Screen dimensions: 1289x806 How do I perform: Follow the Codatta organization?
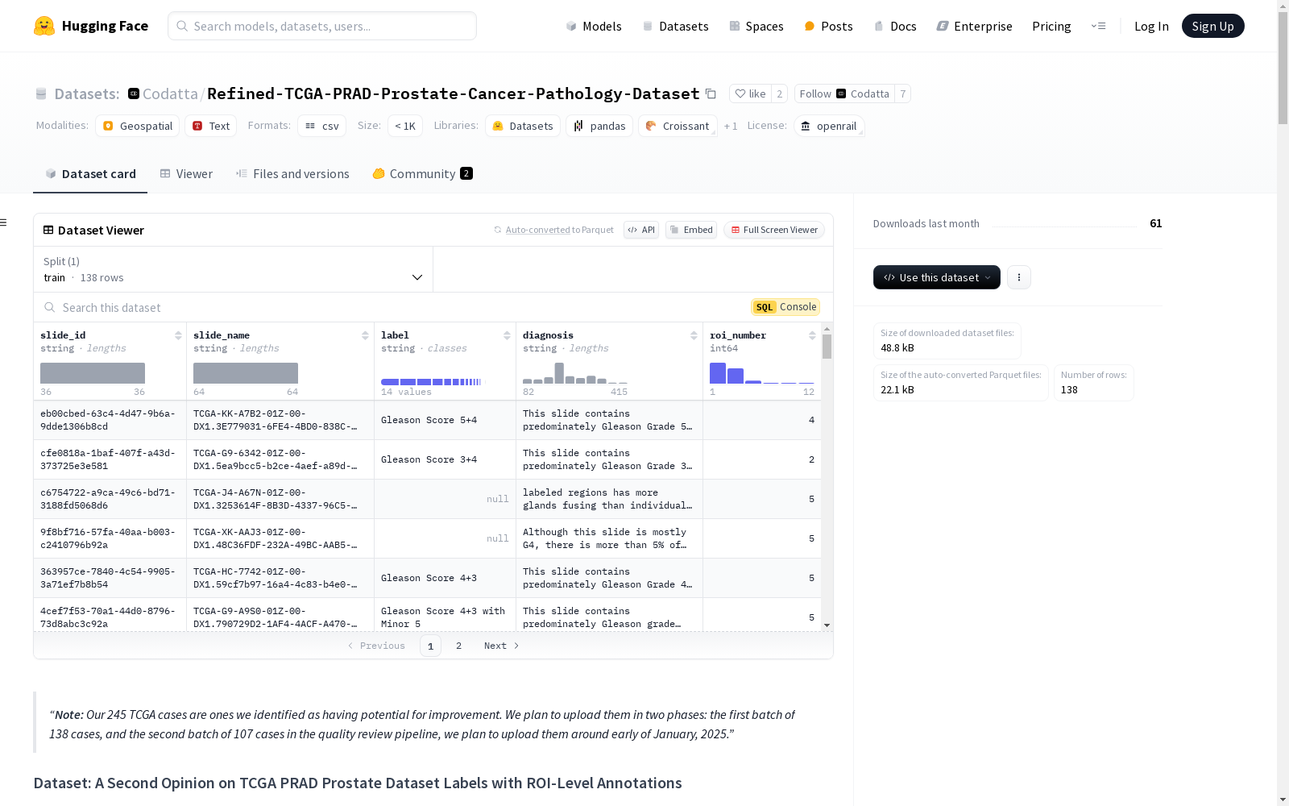click(x=844, y=93)
